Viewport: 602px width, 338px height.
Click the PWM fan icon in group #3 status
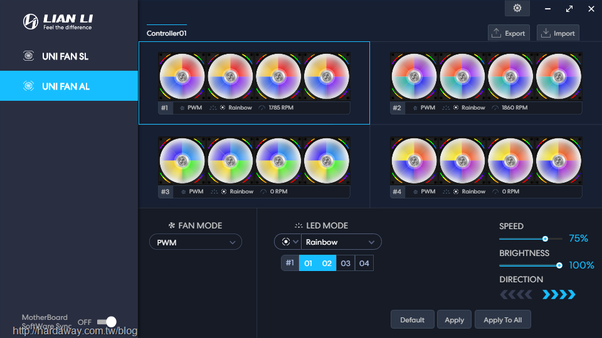pos(184,192)
